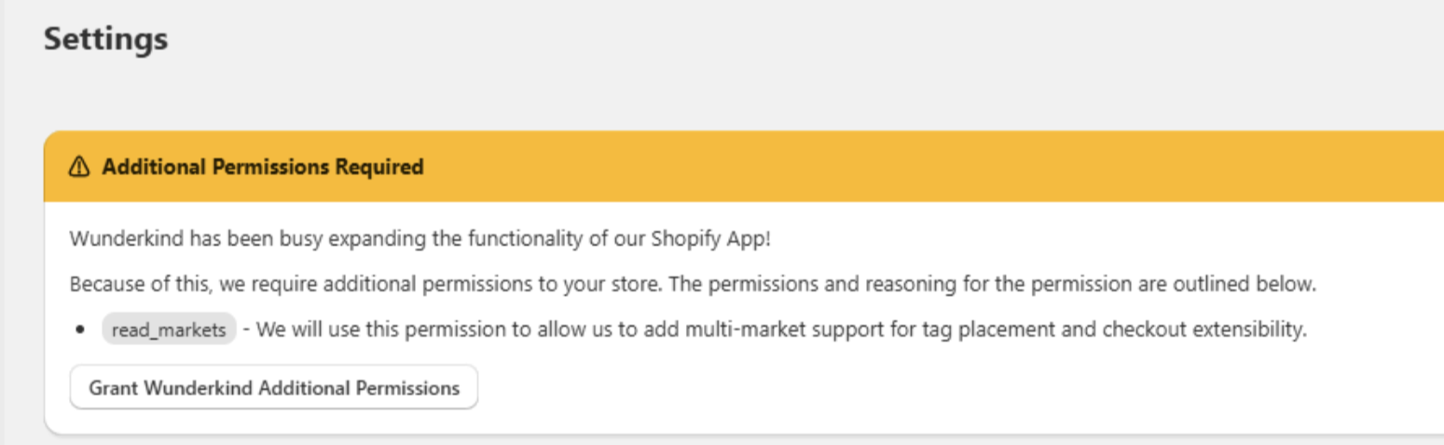Select the read_markets permission tag
Viewport: 1444px width, 445px height.
point(169,330)
